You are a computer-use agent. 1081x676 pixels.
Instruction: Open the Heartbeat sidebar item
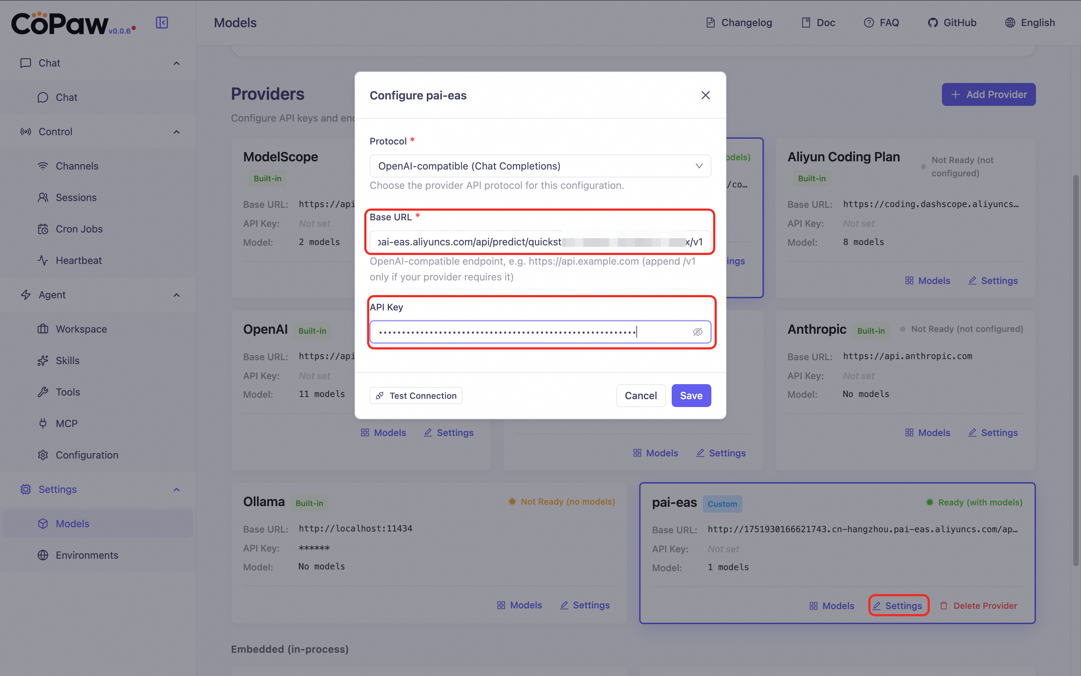coord(79,260)
